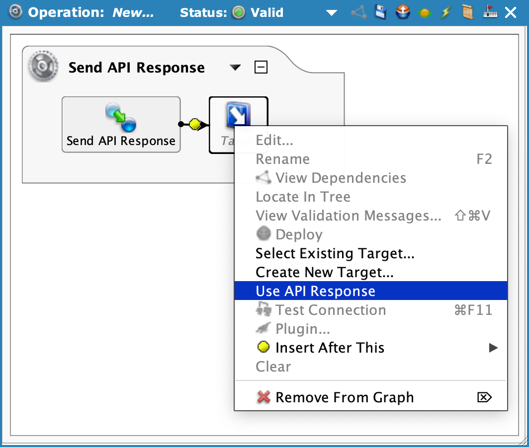The image size is (529, 447).
Task: Expand the Insert After This submenu
Action: pos(493,348)
